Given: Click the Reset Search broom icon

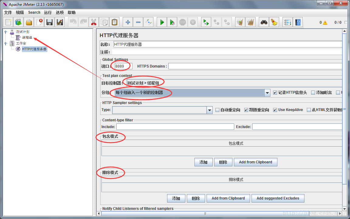Looking at the screenshot, I should click(x=274, y=22).
